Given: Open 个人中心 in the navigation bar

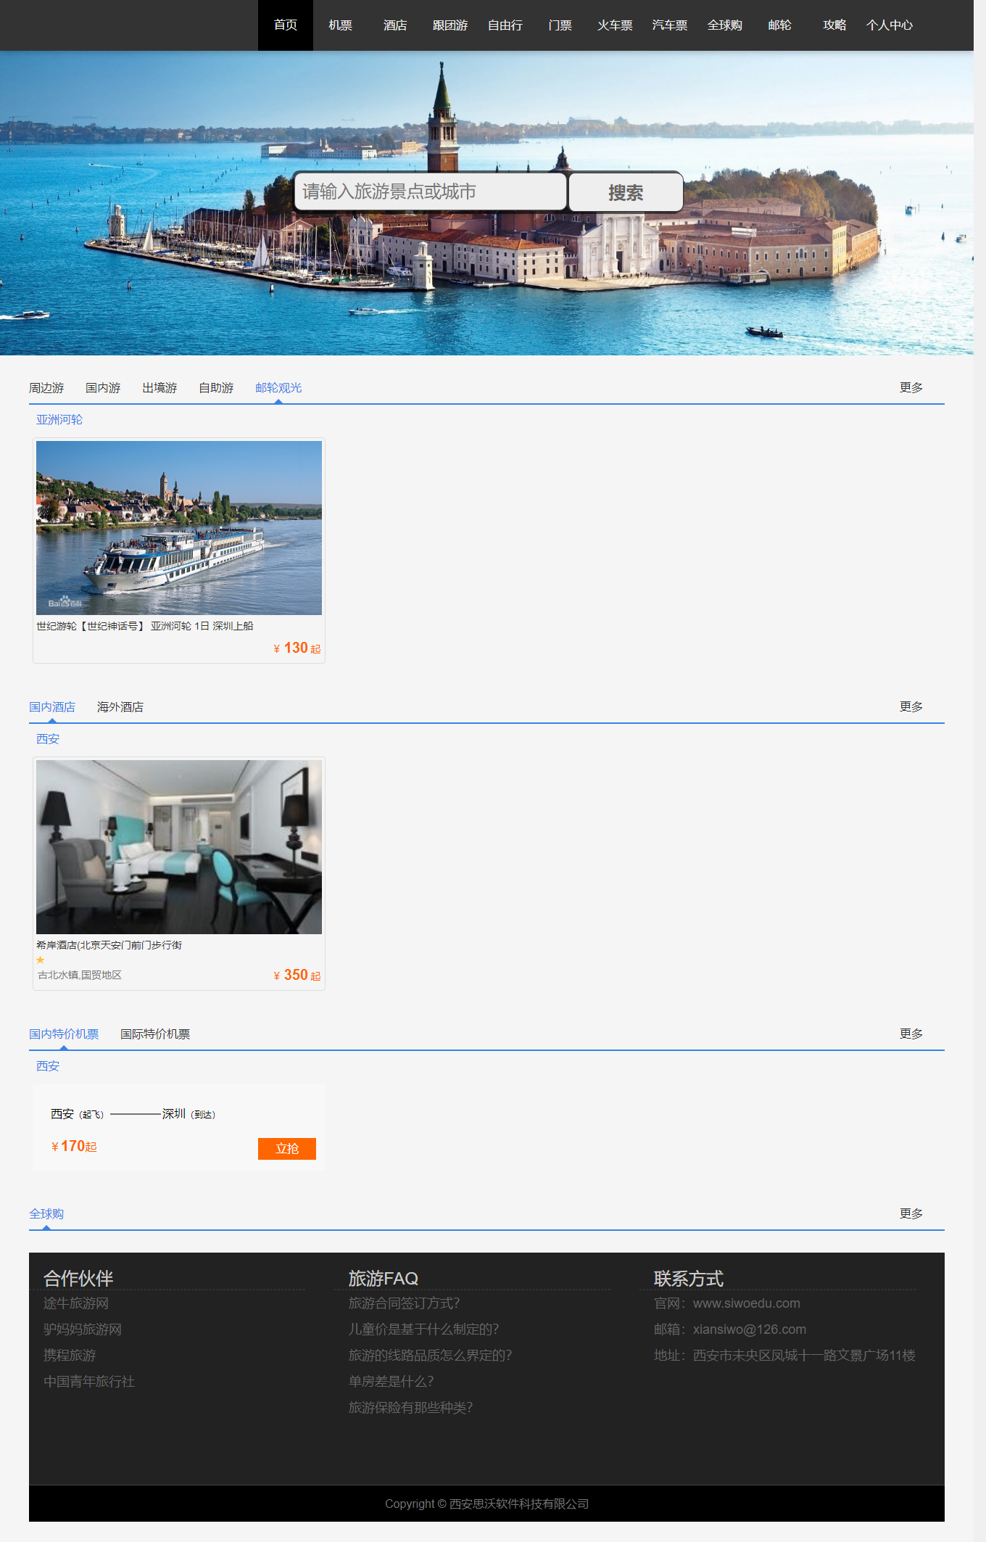Looking at the screenshot, I should click(x=889, y=25).
